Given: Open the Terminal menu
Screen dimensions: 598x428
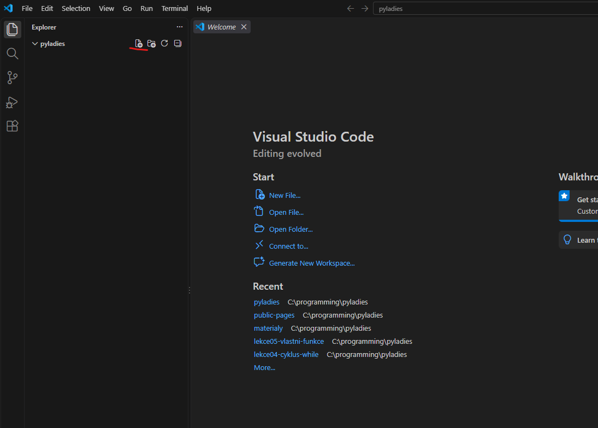Looking at the screenshot, I should click(174, 8).
